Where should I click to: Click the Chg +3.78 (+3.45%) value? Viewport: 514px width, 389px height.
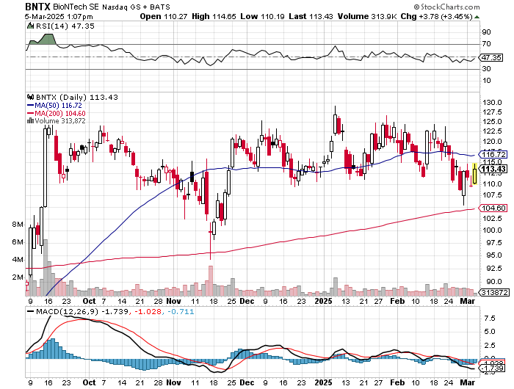point(437,16)
